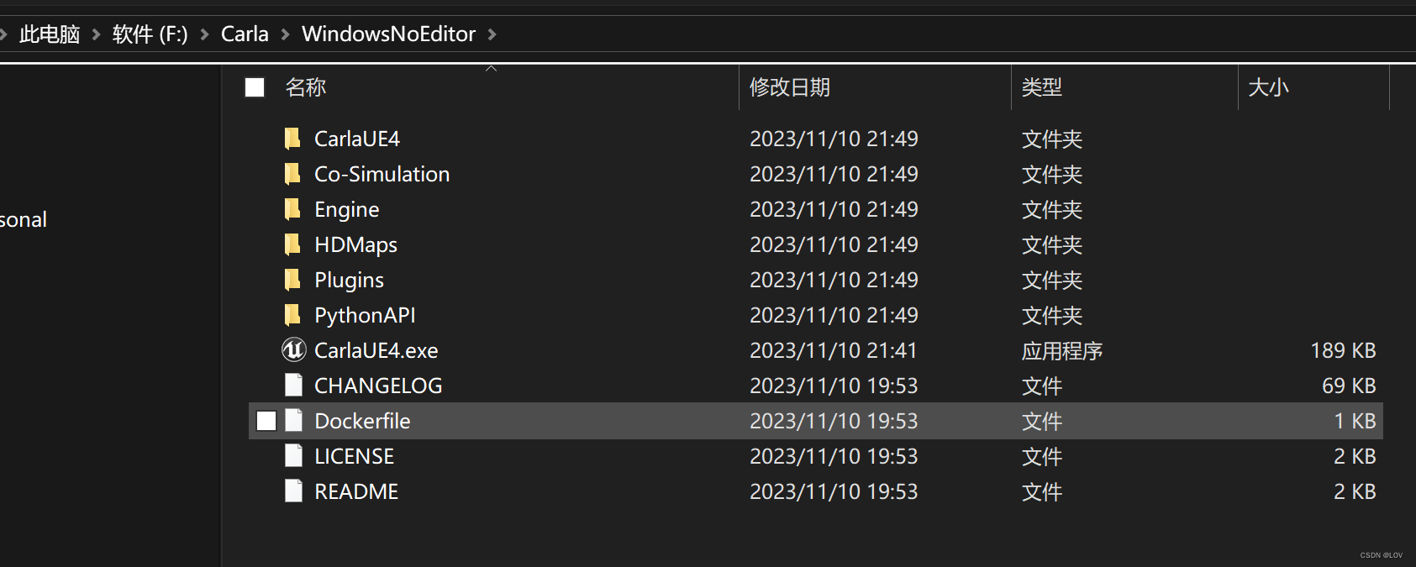The image size is (1416, 567).
Task: Go to 软件 (F:) drive breadcrumb
Action: [x=150, y=34]
